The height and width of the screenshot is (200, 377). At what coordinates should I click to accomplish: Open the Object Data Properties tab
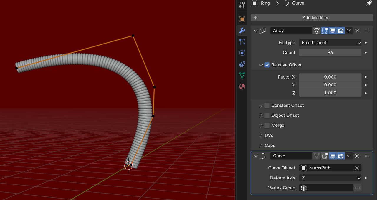click(242, 76)
